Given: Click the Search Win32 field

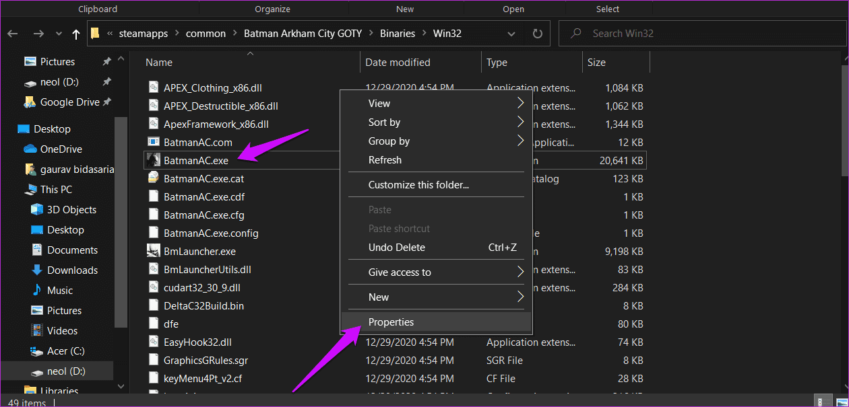Looking at the screenshot, I should 701,34.
